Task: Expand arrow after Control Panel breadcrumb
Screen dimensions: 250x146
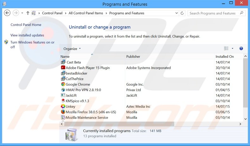Action: pyautogui.click(x=66, y=13)
